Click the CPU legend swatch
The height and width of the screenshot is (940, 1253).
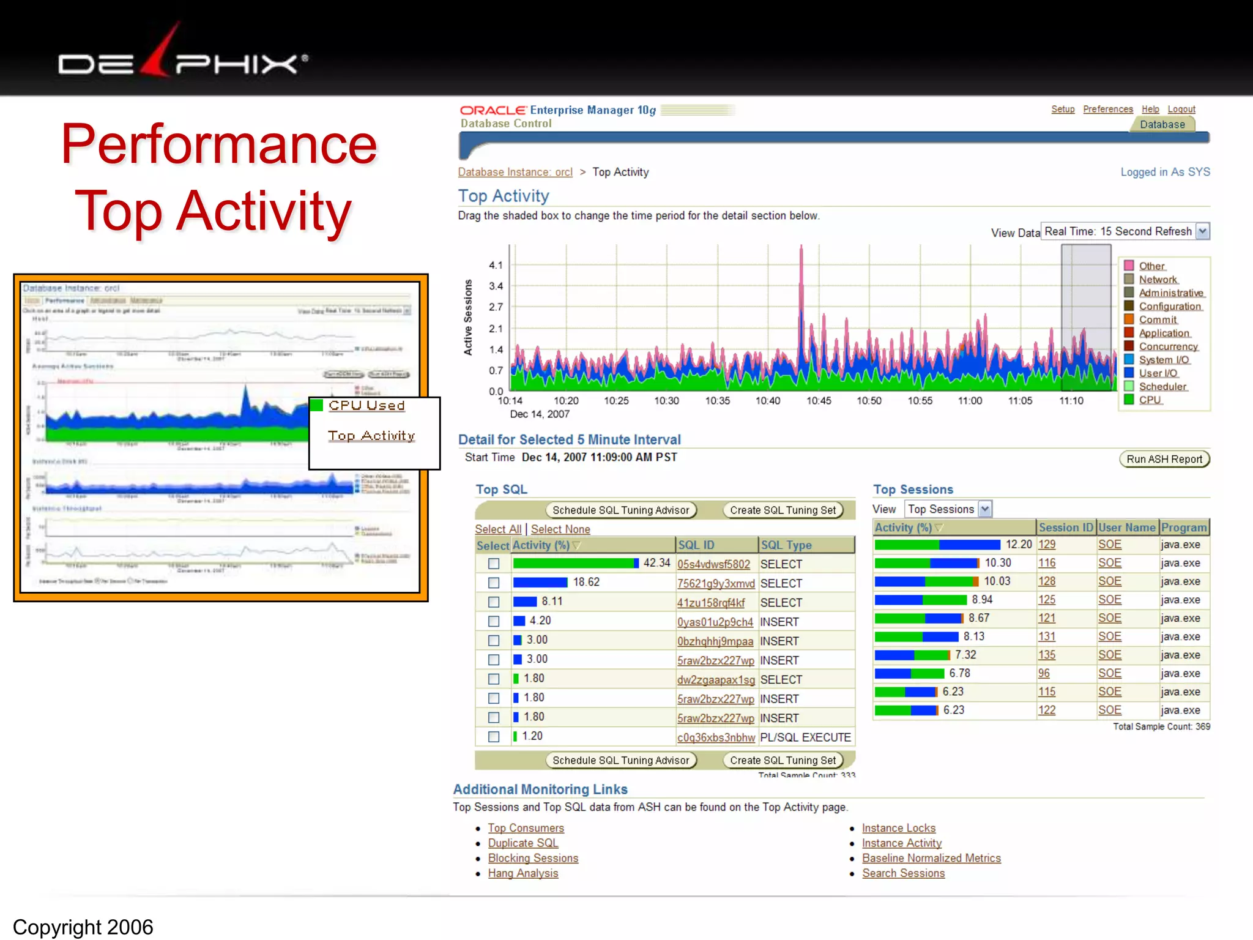coord(1129,400)
